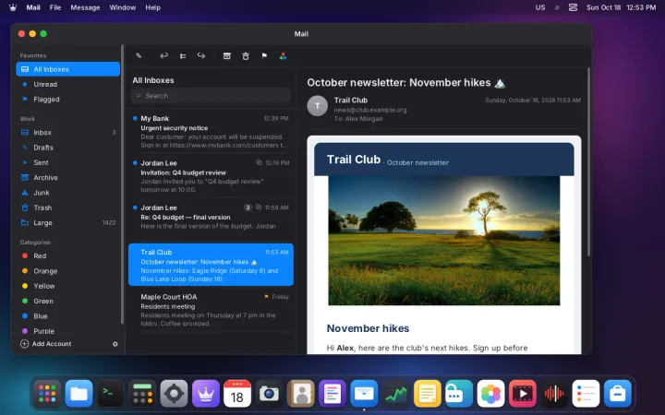Open the category color dots icon in toolbar
The width and height of the screenshot is (665, 415).
[x=283, y=56]
